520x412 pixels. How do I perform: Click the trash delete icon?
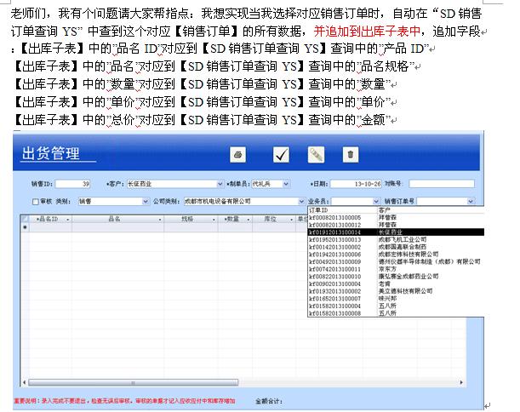349,154
